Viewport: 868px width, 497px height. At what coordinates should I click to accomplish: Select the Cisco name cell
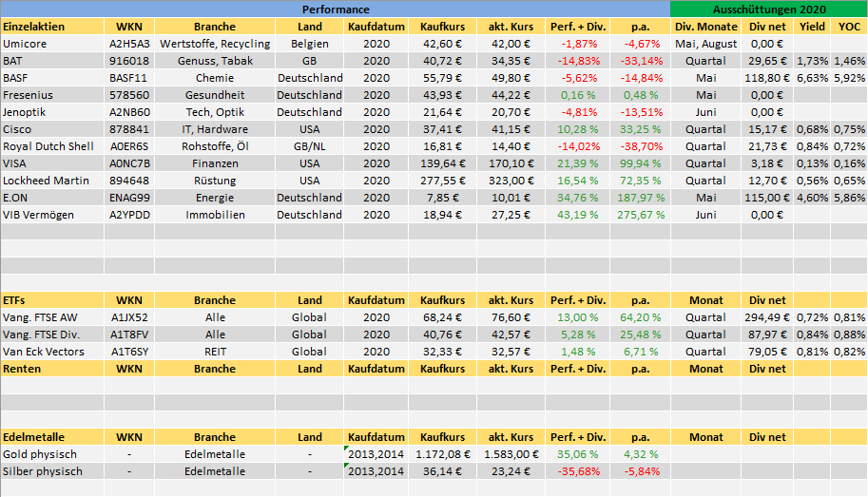(x=52, y=129)
